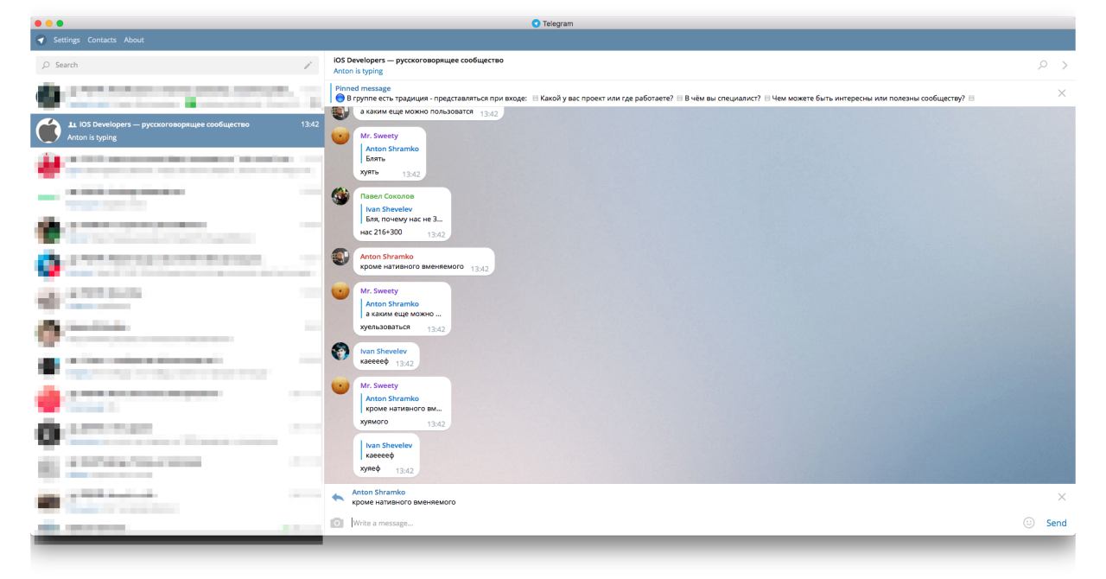Click the compose new message pencil icon
The image size is (1106, 579).
coord(308,65)
